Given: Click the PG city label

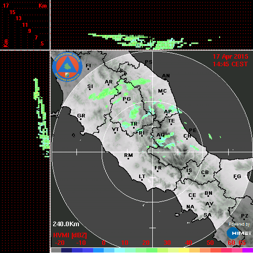Looking at the screenshot, I should pos(126,99).
